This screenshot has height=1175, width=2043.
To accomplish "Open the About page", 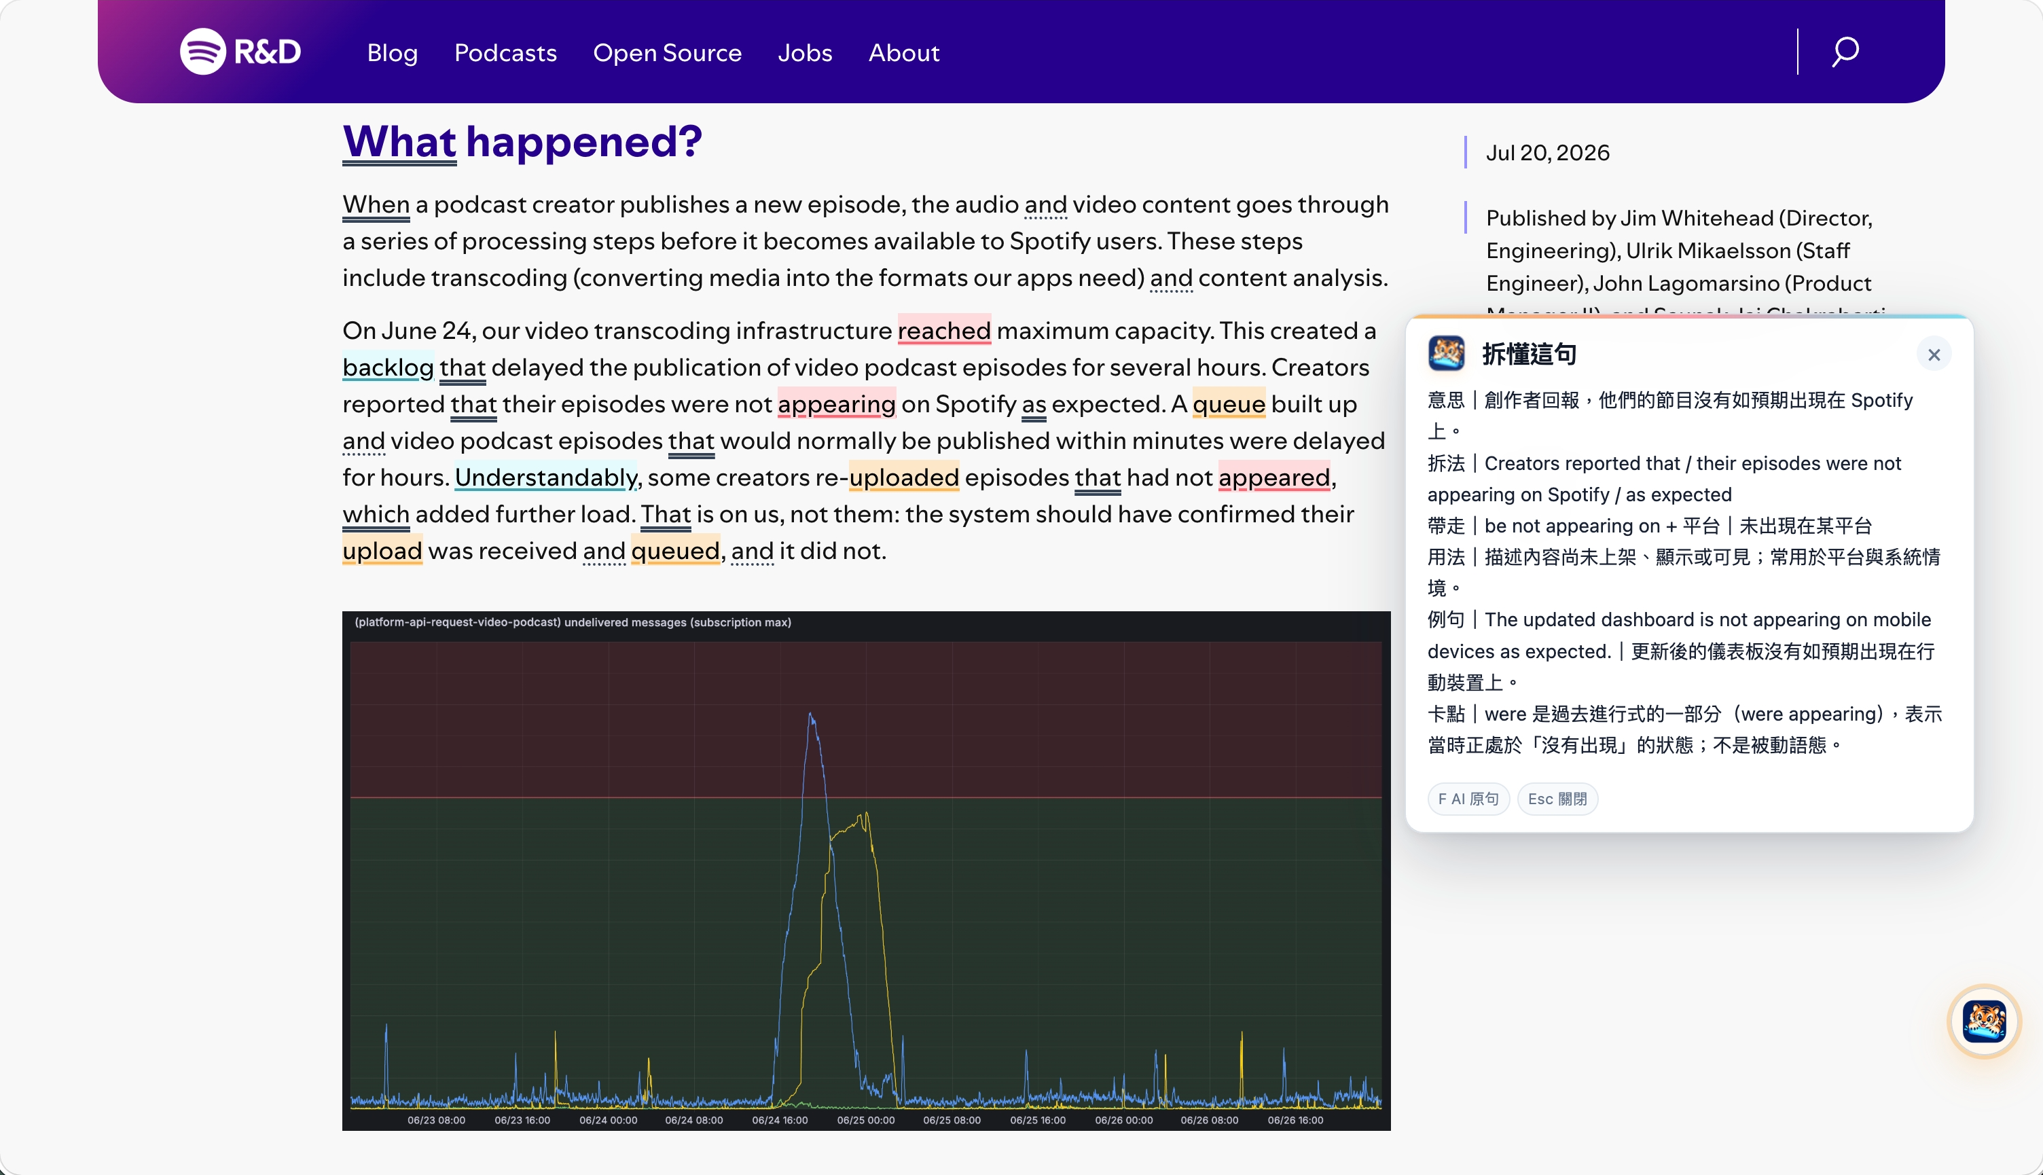I will pos(904,52).
